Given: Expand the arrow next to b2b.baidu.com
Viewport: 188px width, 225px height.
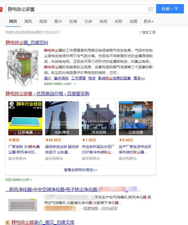Looking at the screenshot, I should [x=32, y=180].
